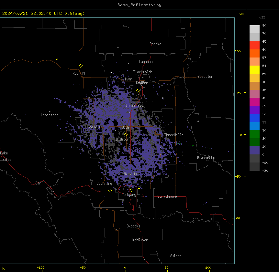The image size is (279, 272).
Task: Pick the blue 33-36 dBZ legend swatch
Action: (254, 118)
